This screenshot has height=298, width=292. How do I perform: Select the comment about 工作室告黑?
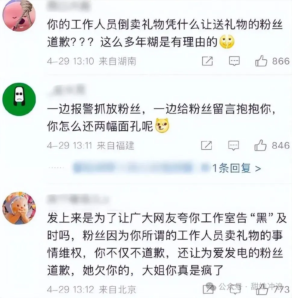167,244
